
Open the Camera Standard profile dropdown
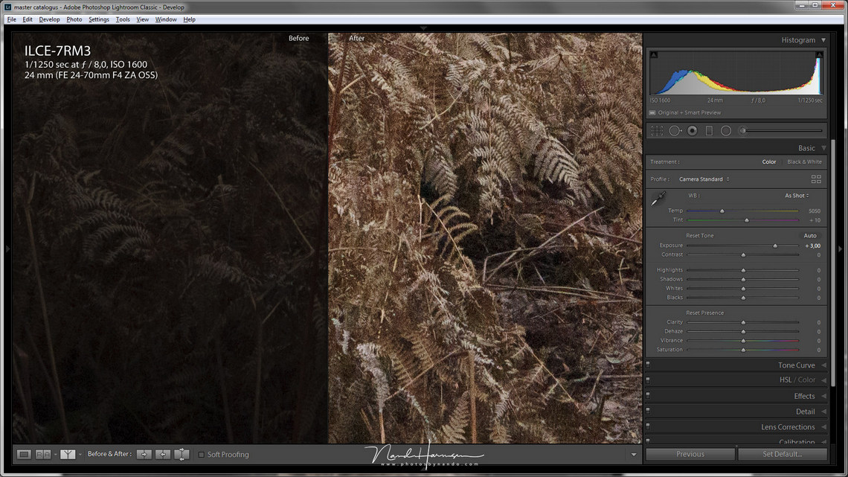(x=704, y=179)
